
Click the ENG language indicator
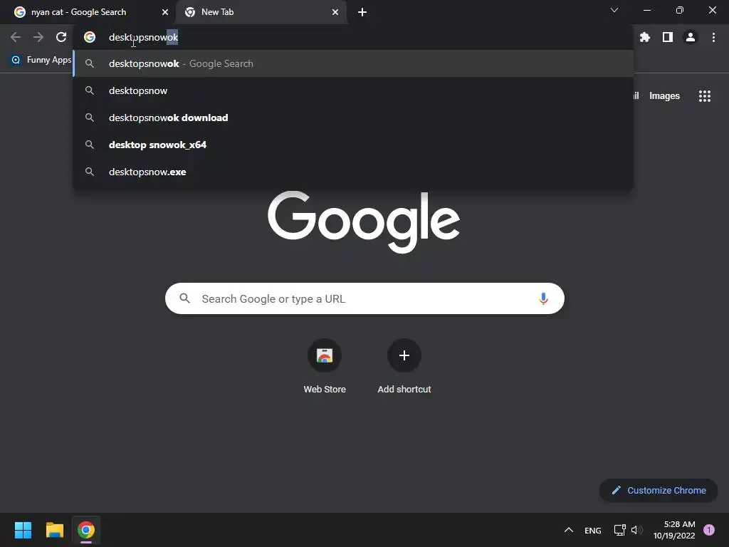pyautogui.click(x=593, y=530)
